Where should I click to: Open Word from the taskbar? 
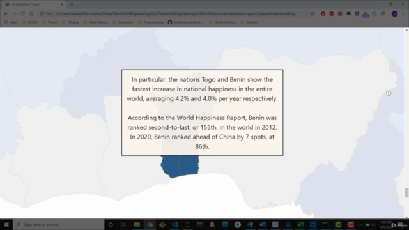(263, 224)
